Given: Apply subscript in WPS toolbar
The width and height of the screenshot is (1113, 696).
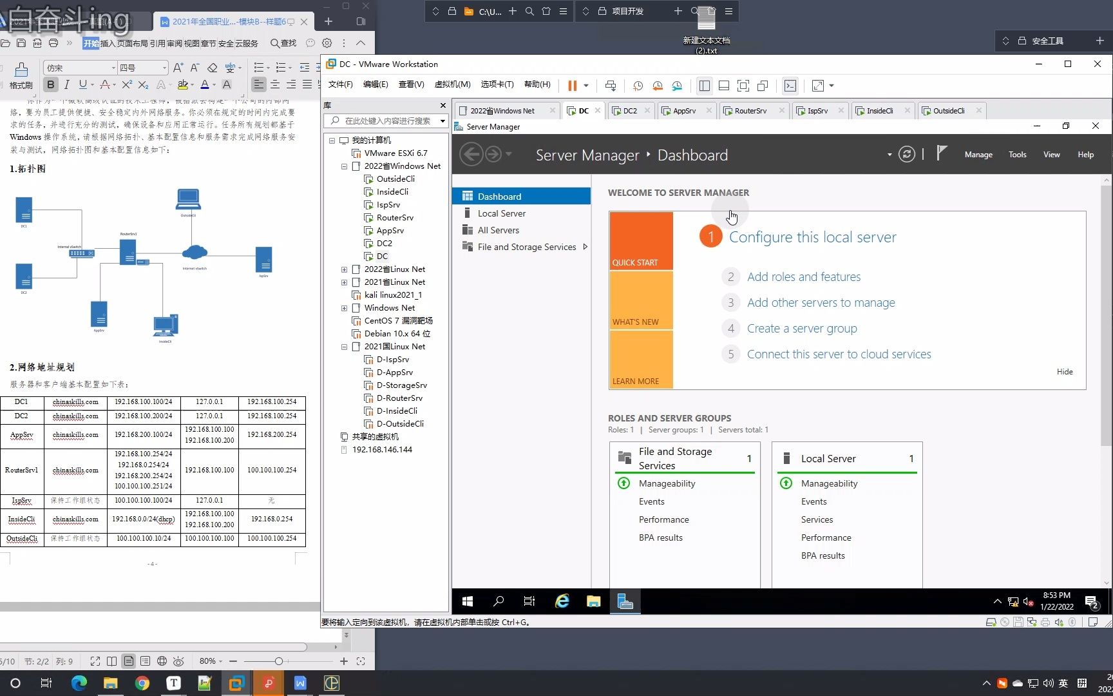Looking at the screenshot, I should [143, 84].
